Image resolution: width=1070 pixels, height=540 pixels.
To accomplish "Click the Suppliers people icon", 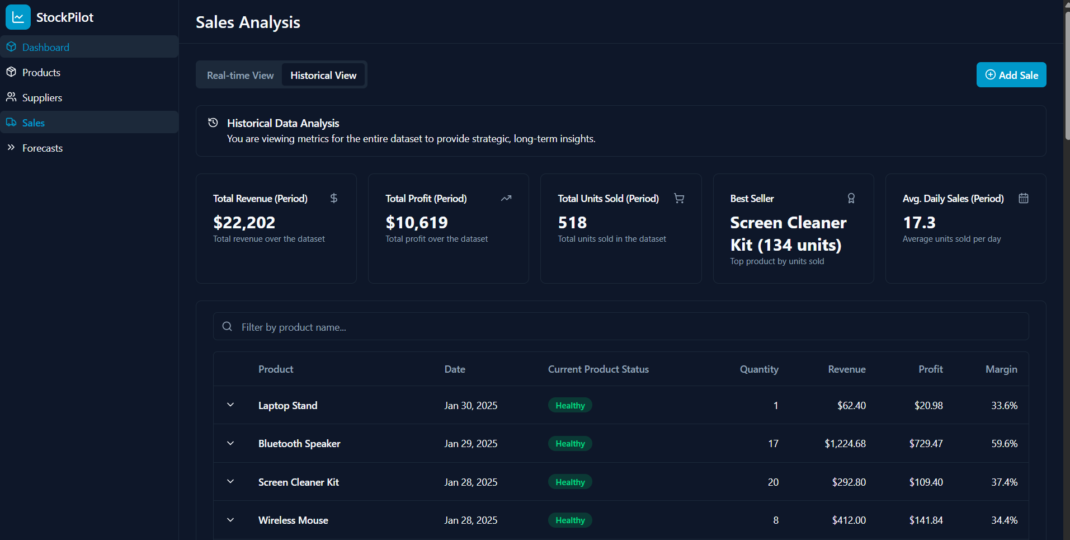I will tap(12, 97).
